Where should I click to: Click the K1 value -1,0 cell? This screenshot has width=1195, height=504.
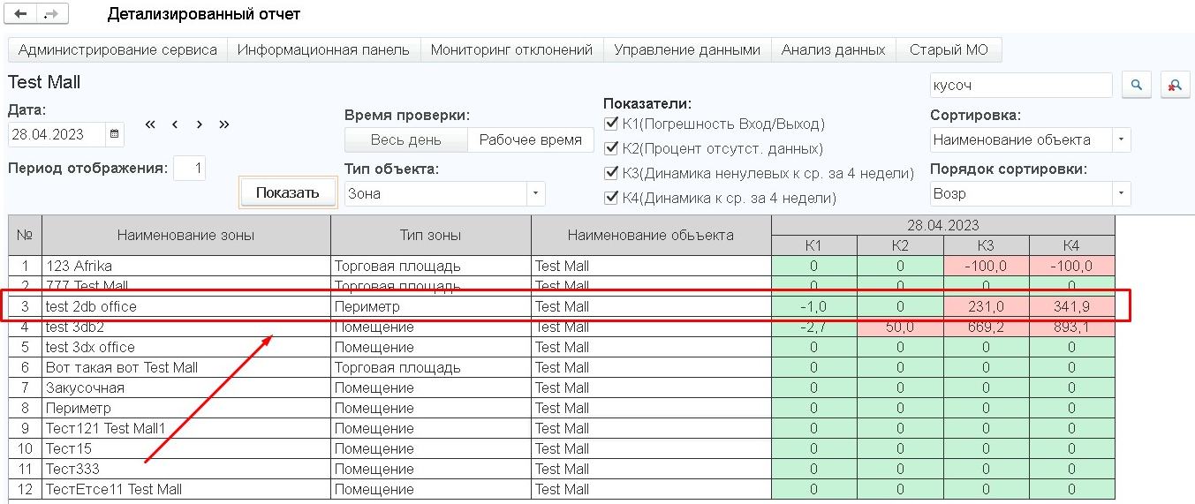pos(814,306)
